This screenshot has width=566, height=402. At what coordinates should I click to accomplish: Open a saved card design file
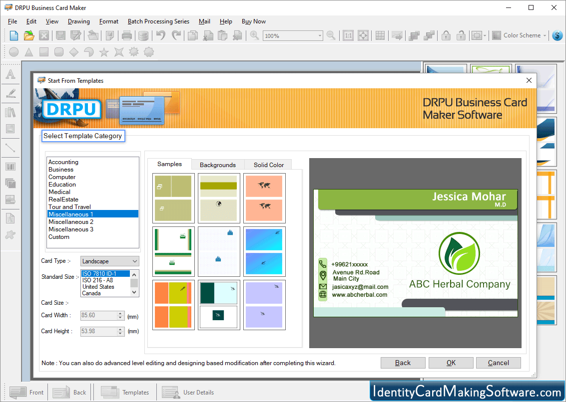click(28, 35)
